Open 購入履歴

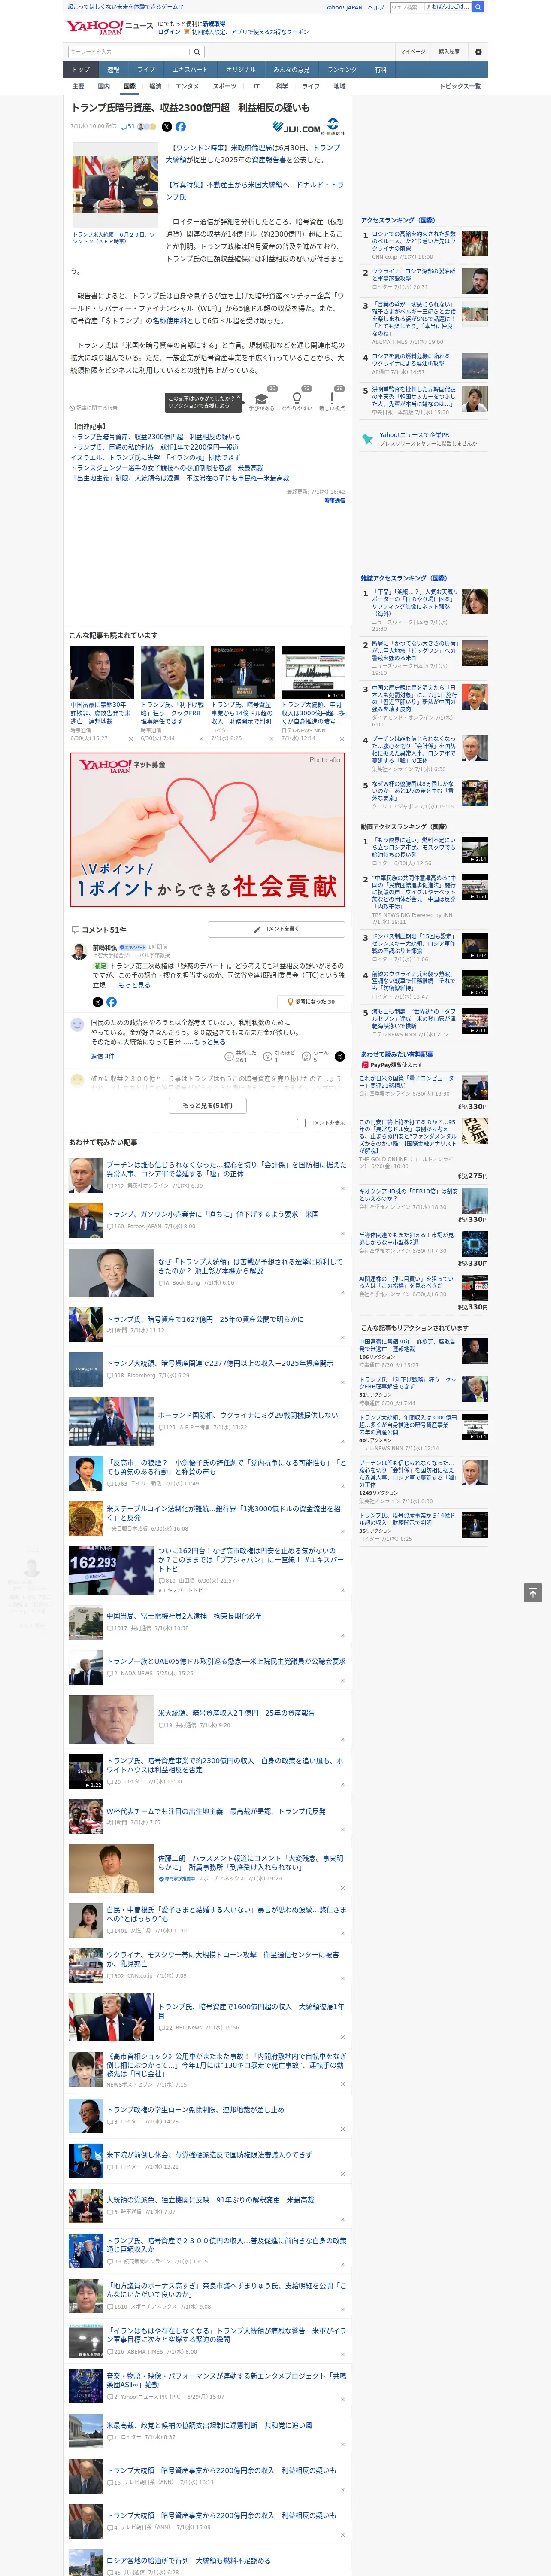pyautogui.click(x=449, y=52)
